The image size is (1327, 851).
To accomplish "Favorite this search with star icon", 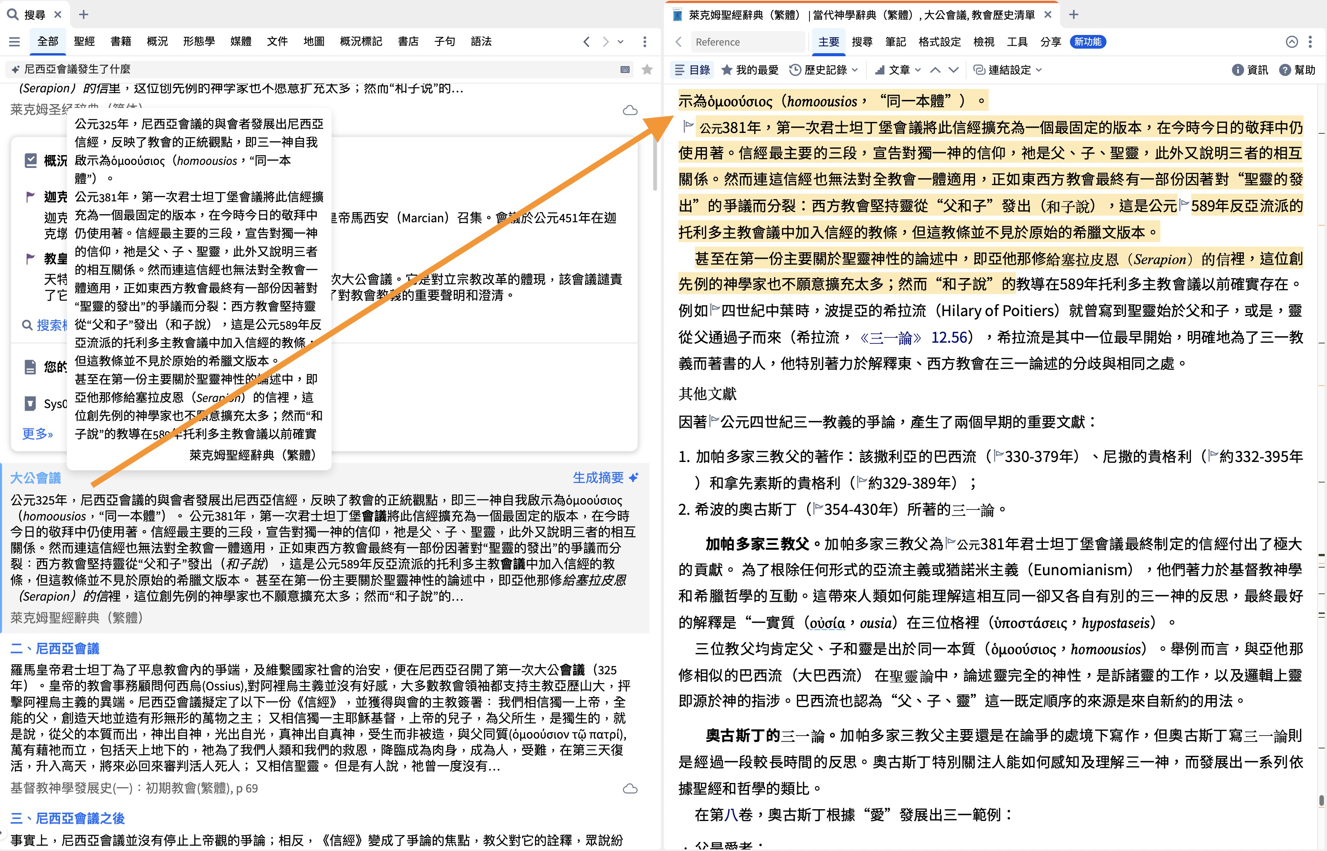I will [647, 70].
